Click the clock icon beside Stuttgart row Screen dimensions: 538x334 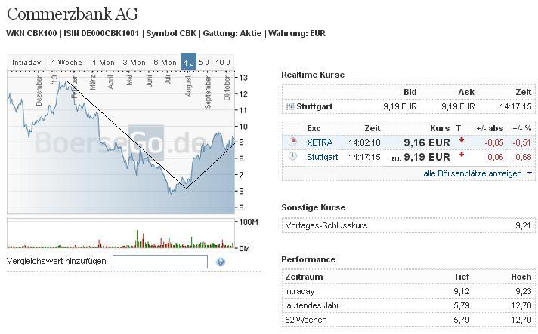click(x=292, y=157)
